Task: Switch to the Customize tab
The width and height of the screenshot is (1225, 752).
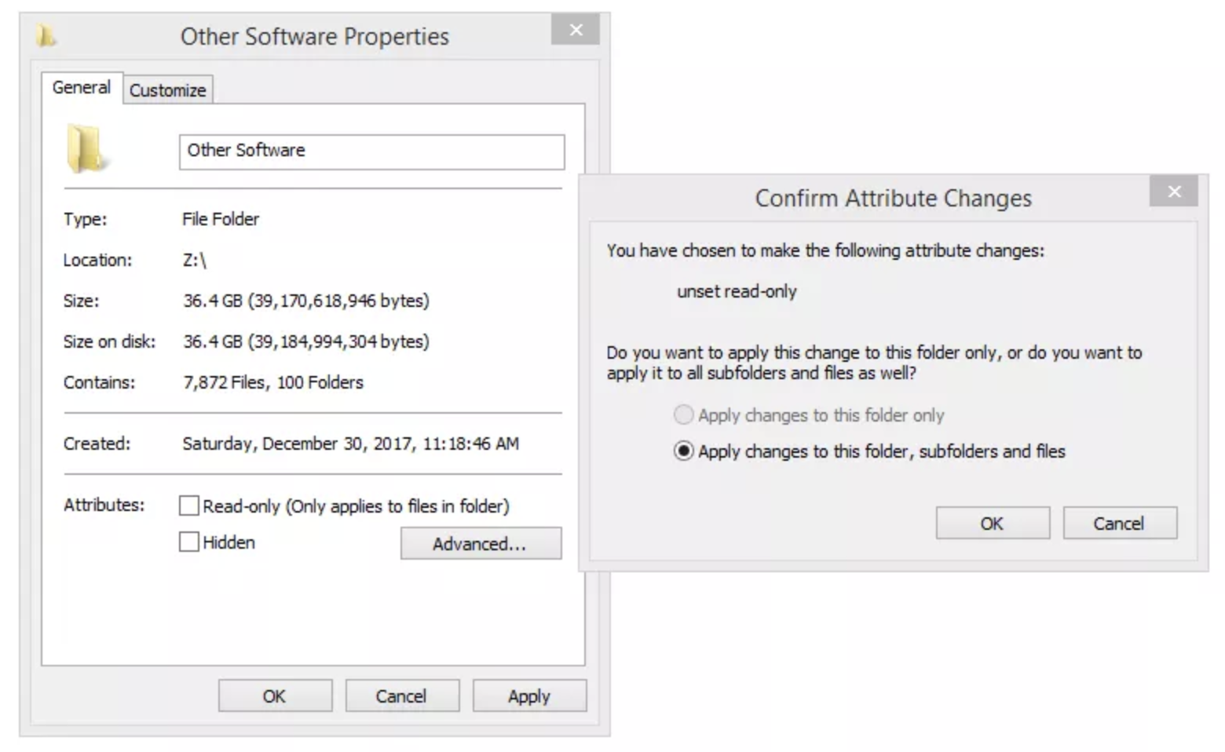Action: (167, 90)
